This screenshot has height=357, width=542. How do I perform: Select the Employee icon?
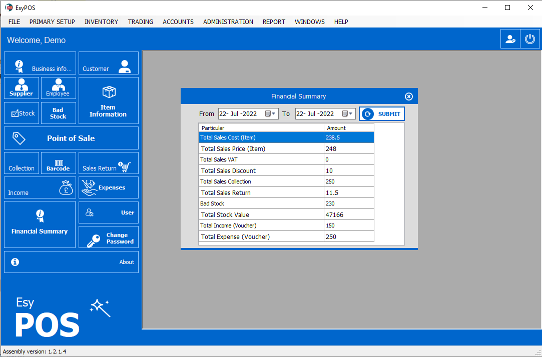(58, 88)
